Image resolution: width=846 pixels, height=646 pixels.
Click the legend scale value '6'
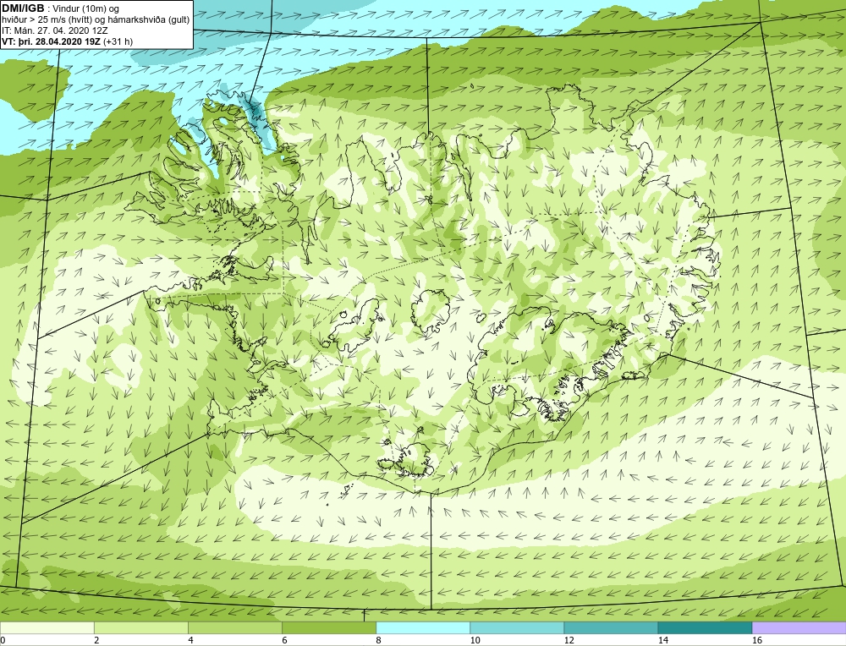[x=284, y=640]
